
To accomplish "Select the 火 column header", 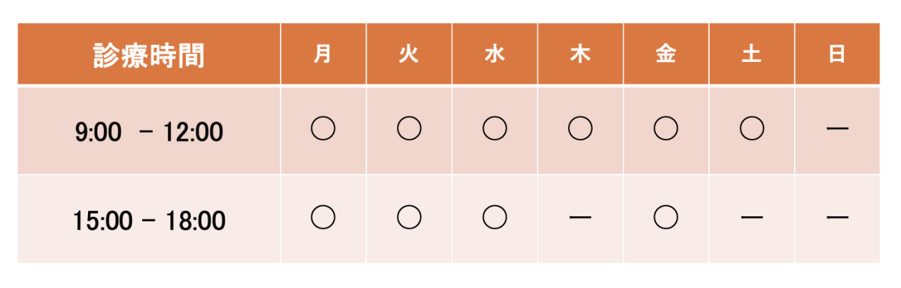I will (x=408, y=55).
